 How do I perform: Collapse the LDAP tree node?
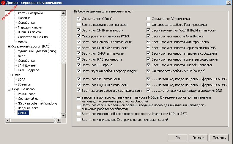click(9, 75)
